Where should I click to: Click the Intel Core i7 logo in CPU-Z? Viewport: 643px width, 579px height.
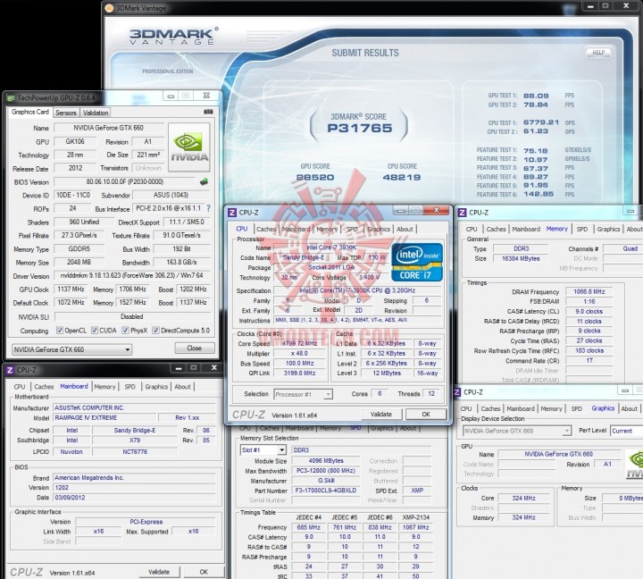417,262
